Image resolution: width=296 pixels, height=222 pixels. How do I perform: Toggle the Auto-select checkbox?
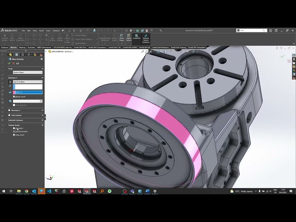pyautogui.click(x=14, y=135)
